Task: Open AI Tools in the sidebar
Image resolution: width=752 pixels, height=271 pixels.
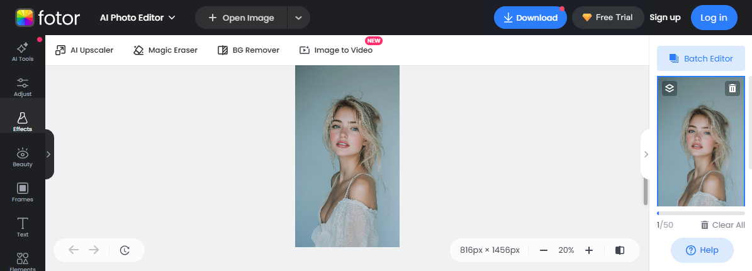Action: tap(22, 51)
